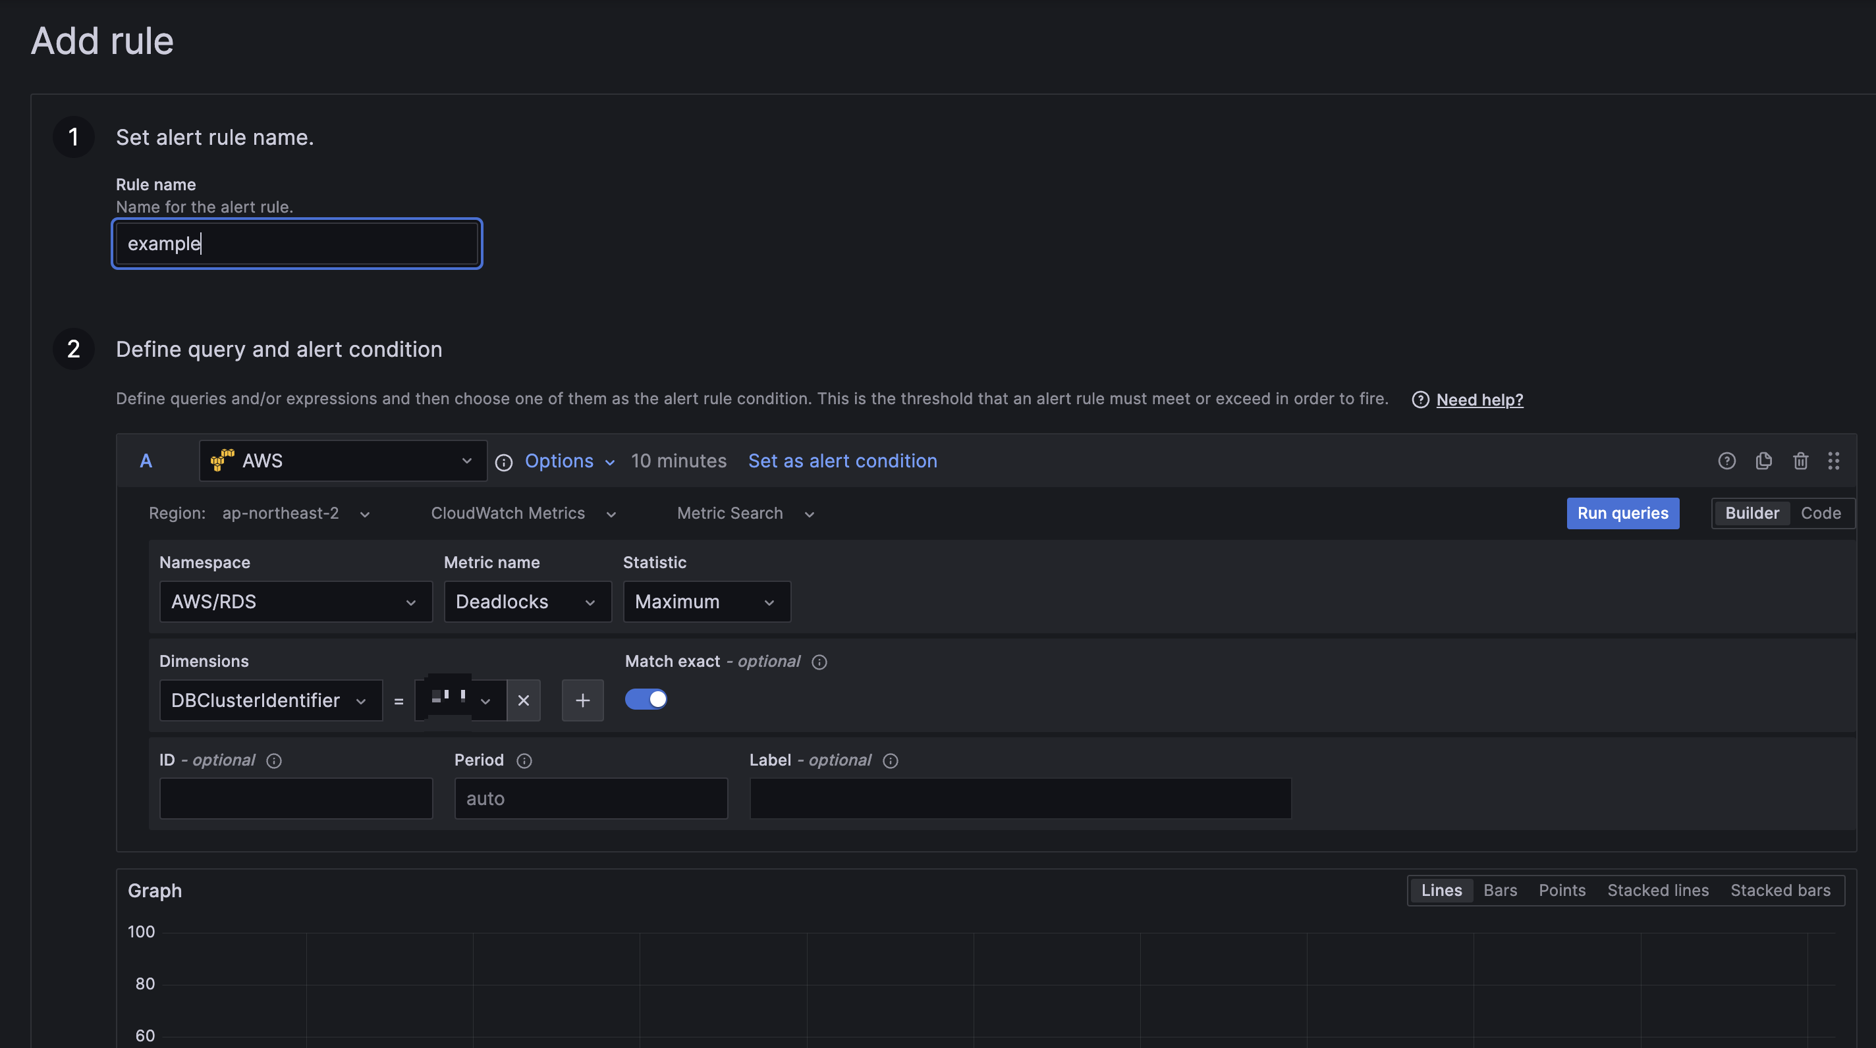
Task: Switch query editor to Builder mode
Action: [x=1752, y=513]
